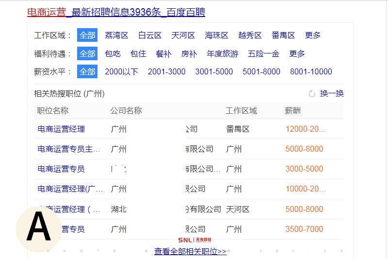Click the 工作区域 column header

tap(241, 110)
